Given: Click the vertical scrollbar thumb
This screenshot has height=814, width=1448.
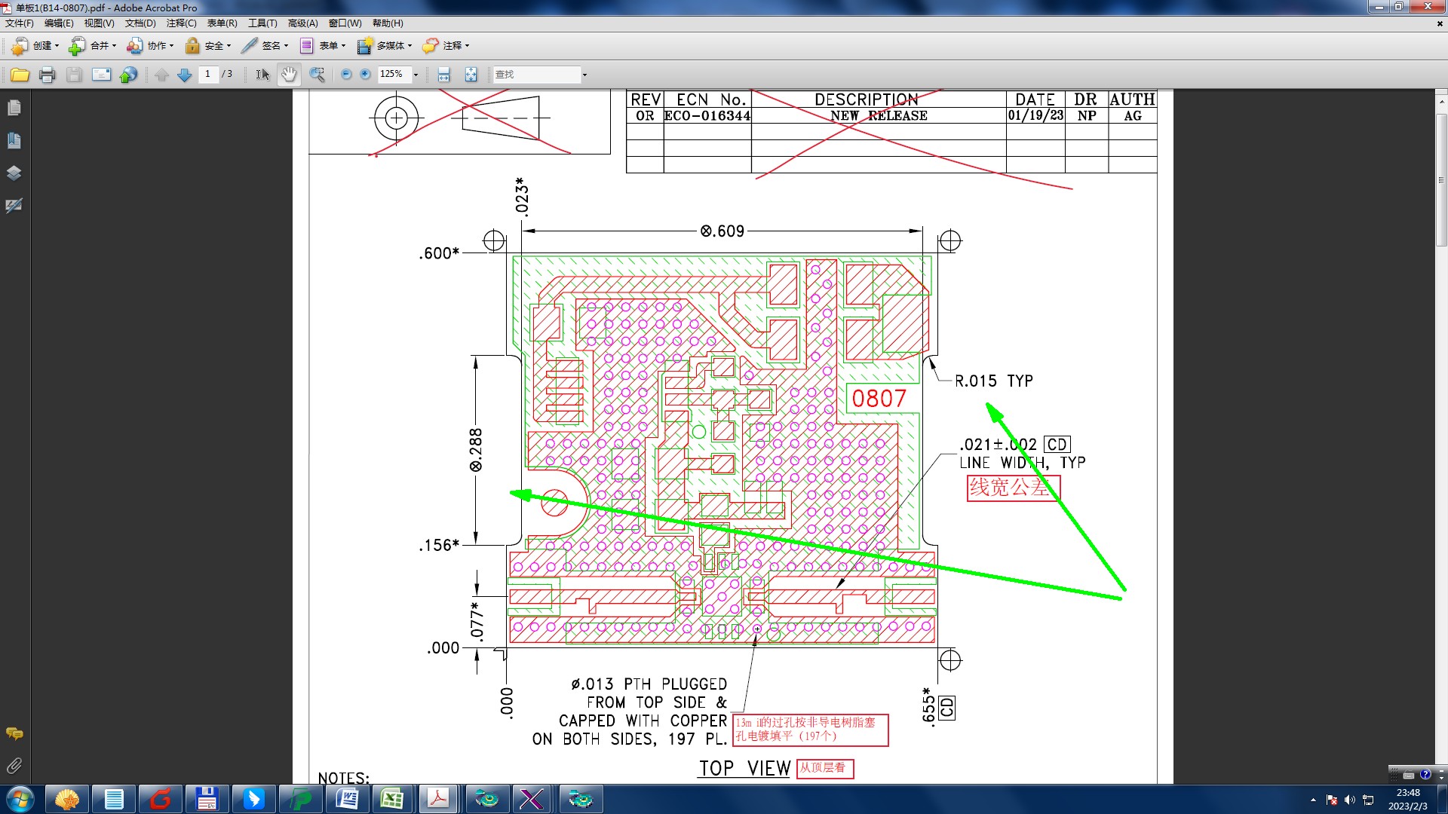Looking at the screenshot, I should [1441, 179].
